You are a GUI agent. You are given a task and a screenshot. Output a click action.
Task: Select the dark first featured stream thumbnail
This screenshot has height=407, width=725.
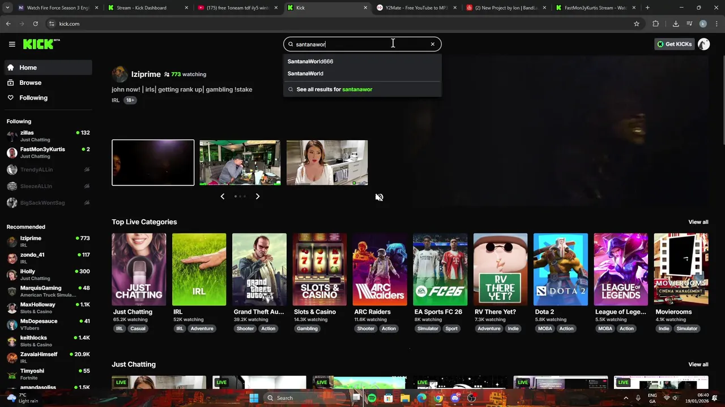[x=153, y=163]
